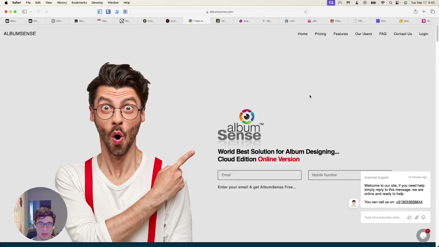Switch to the "Intr..." tab
This screenshot has width=439, height=247.
coord(221,21)
